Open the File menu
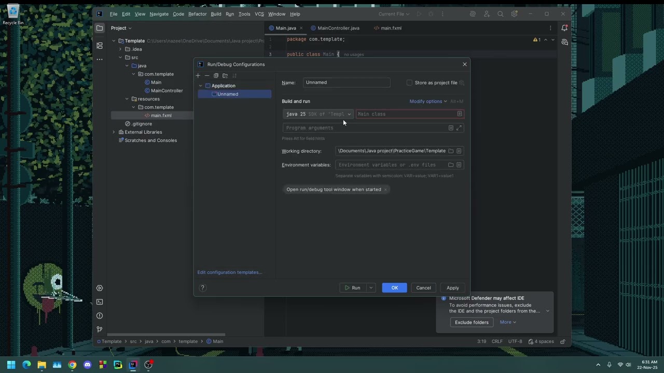 (113, 14)
